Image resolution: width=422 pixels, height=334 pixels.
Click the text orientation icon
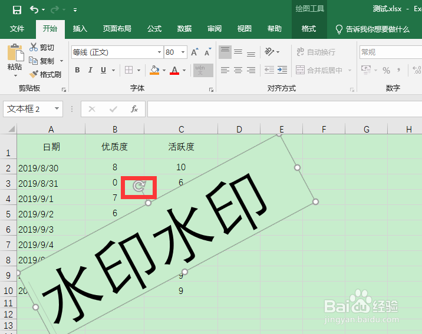(269, 51)
